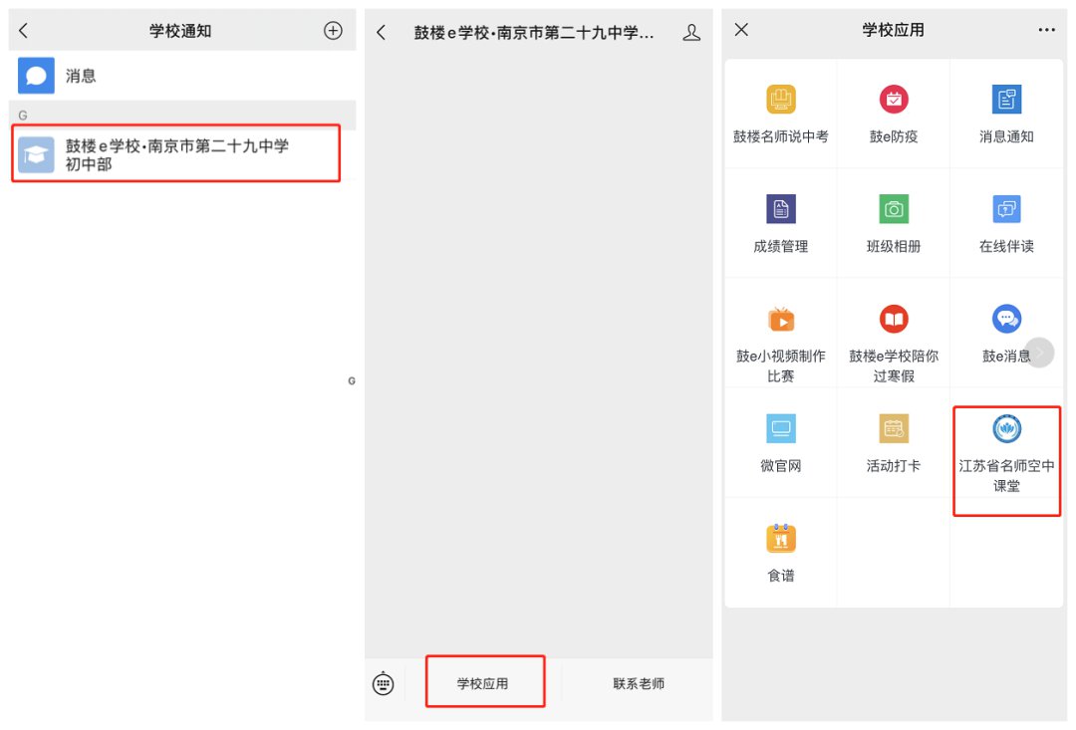Viewport: 1076px width, 730px height.
Task: Open 鼓楼名师说中考 app icon
Action: (x=781, y=114)
